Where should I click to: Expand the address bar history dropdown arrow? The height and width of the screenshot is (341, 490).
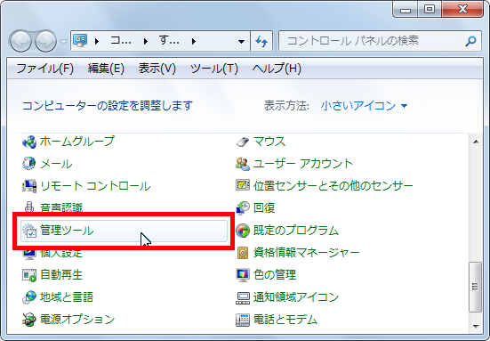pyautogui.click(x=241, y=41)
